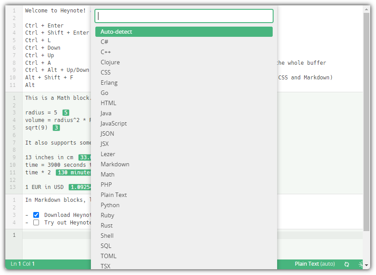Select Python in the language list
This screenshot has height=275, width=376.
(x=184, y=205)
